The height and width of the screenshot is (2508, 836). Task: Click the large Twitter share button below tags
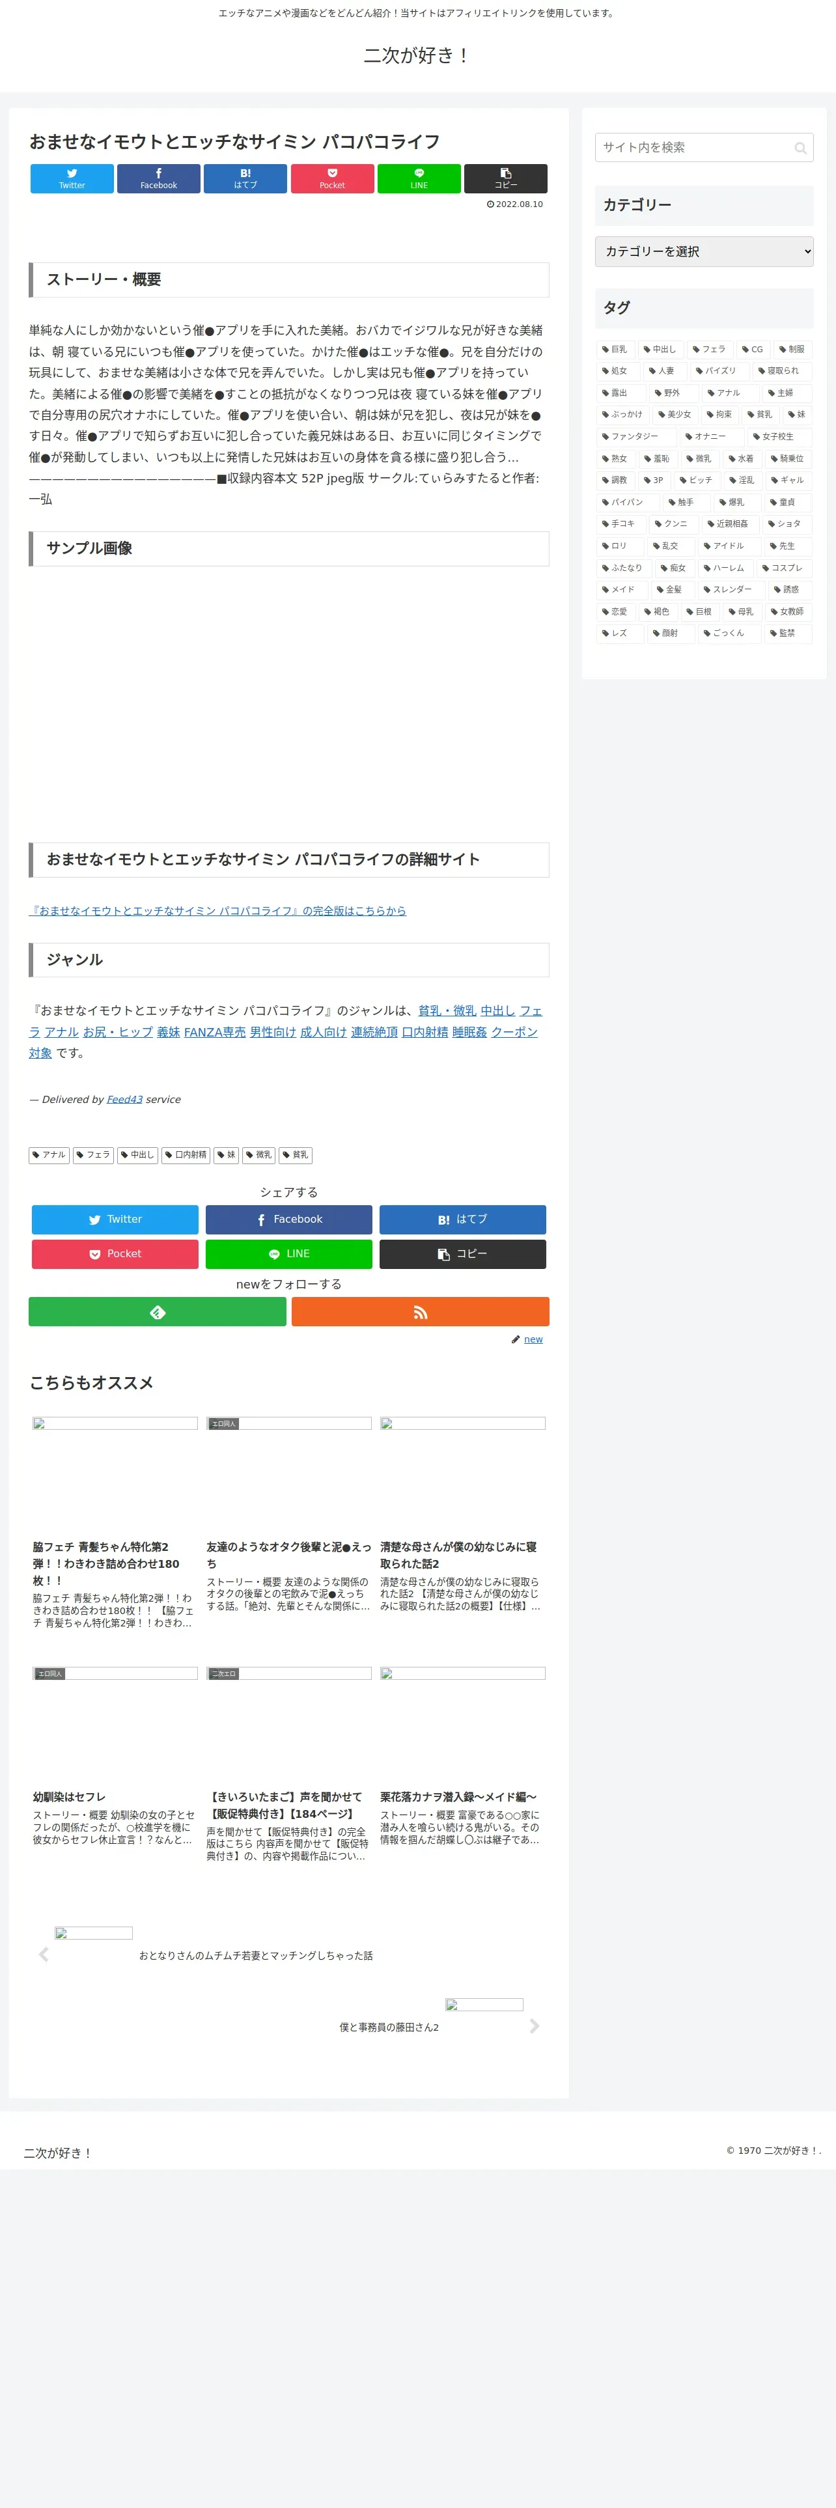tap(115, 1219)
